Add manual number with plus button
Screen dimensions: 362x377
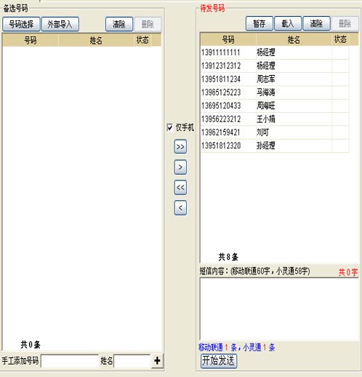tap(157, 360)
